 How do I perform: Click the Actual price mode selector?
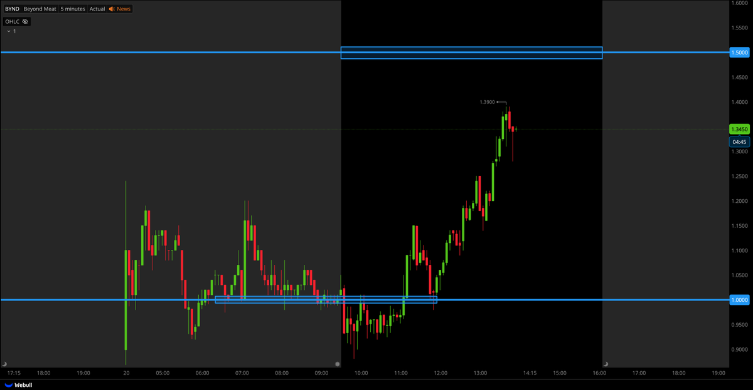pyautogui.click(x=97, y=9)
